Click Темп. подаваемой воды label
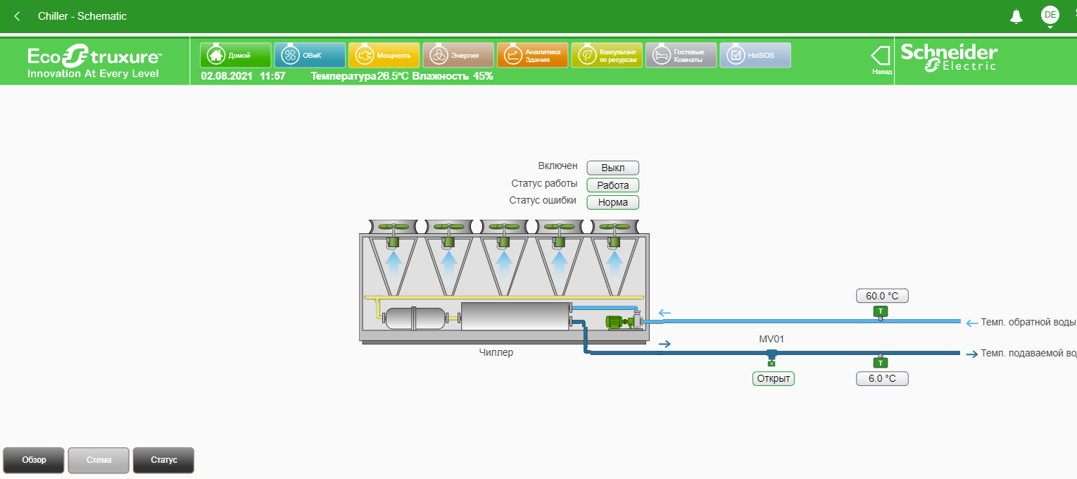 tap(1028, 353)
